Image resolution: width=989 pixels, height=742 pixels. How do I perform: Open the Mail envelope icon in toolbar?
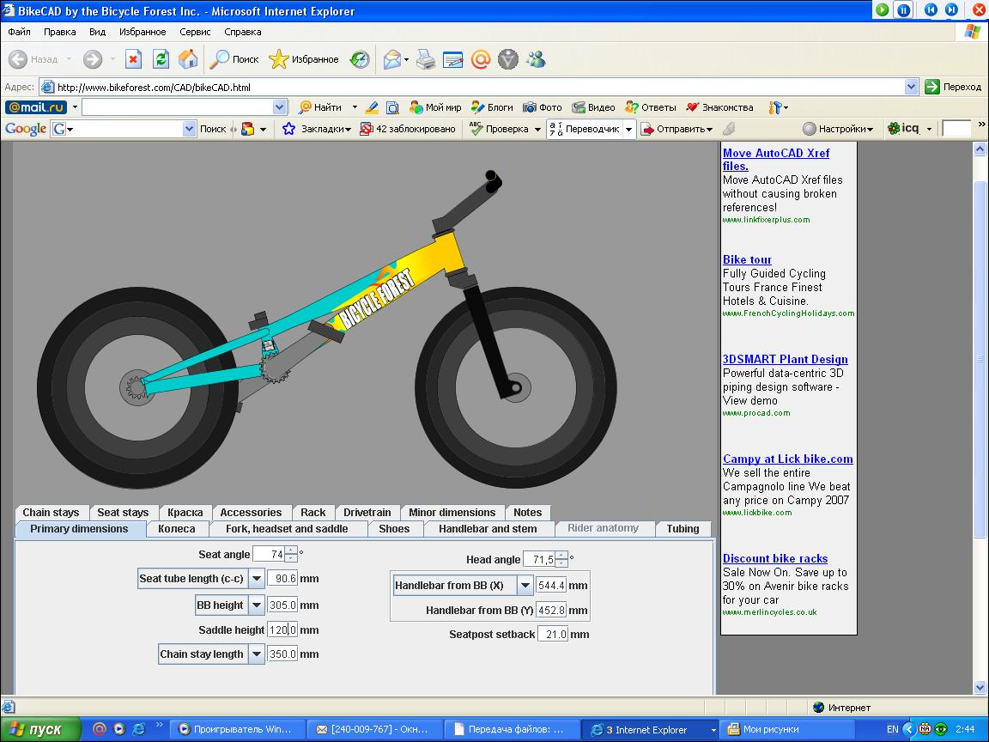[392, 59]
